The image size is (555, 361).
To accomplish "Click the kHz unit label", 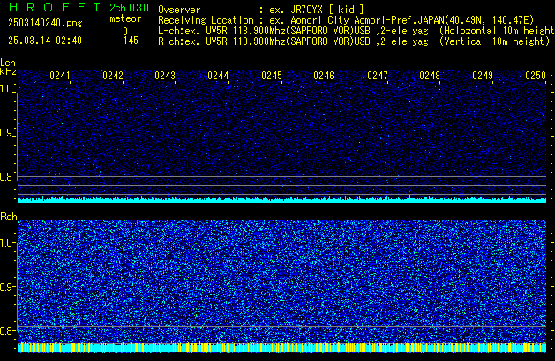I will pyautogui.click(x=8, y=71).
